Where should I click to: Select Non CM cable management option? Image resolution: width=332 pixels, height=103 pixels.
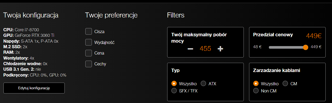256,91
